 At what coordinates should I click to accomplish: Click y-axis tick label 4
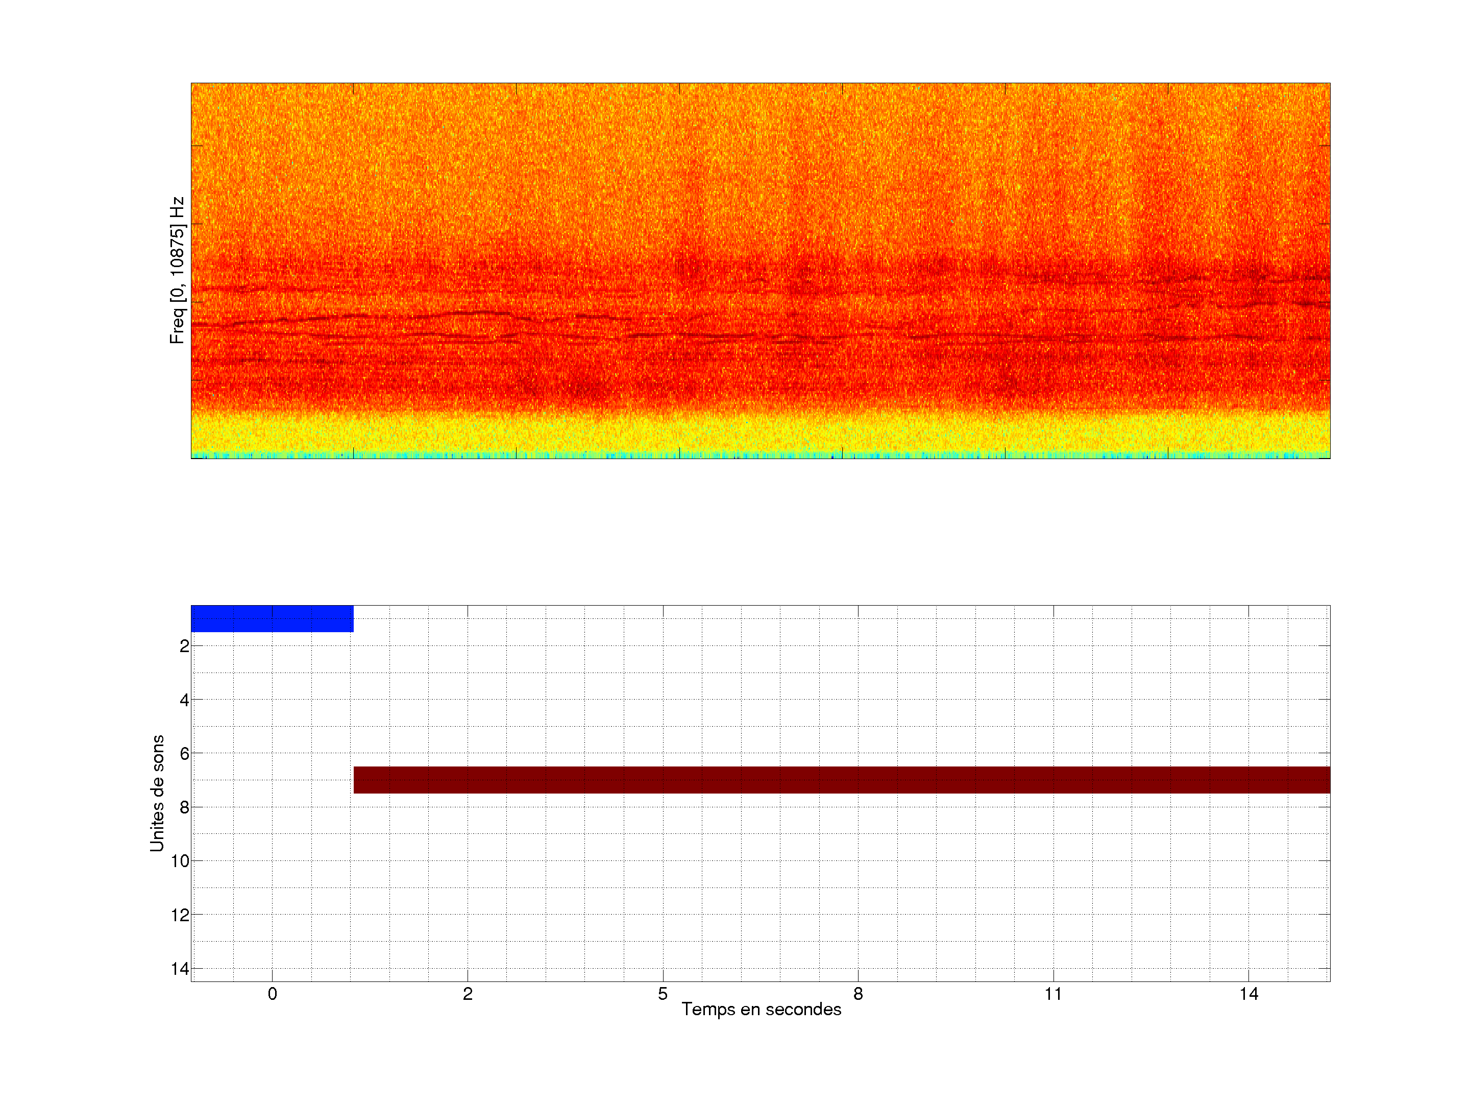[184, 700]
